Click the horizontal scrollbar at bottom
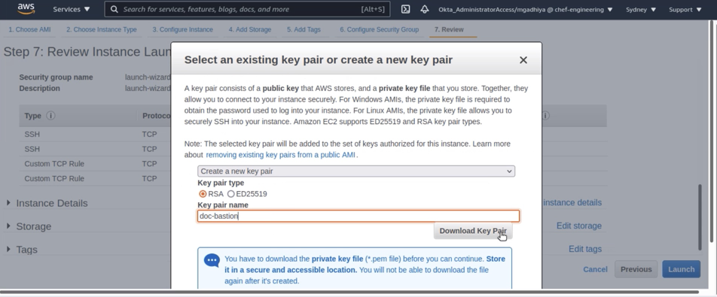Screen dimensions: 717x297 click(349, 292)
